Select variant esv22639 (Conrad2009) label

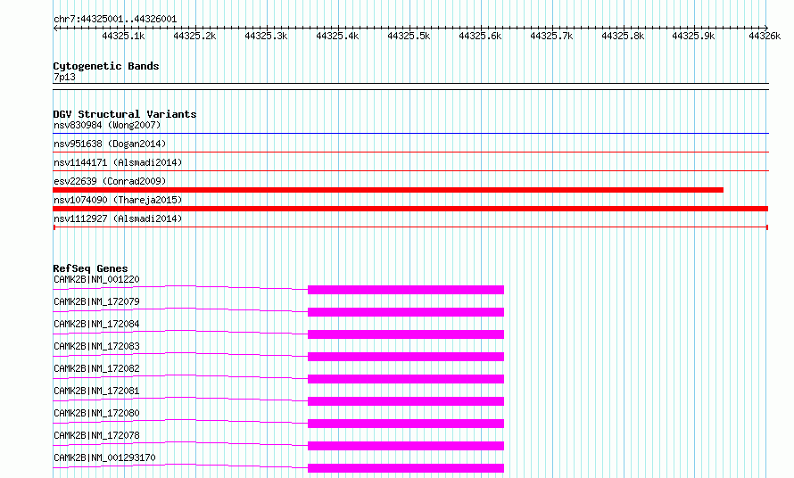point(110,181)
